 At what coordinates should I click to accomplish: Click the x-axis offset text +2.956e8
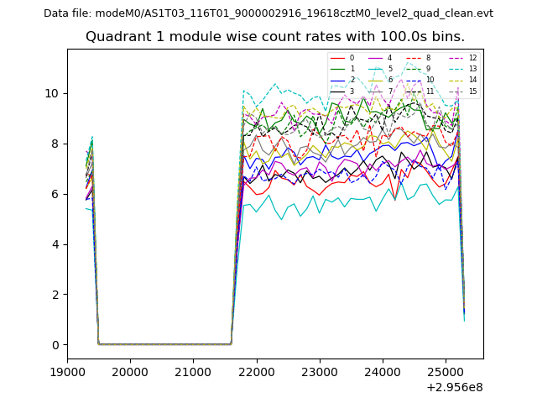455,387
